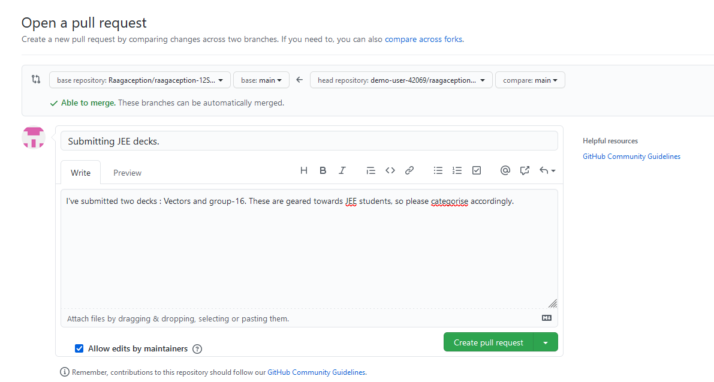
Task: Open GitHub Community Guidelines footer link
Action: click(x=317, y=372)
